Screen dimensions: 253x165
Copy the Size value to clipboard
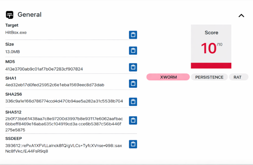point(133,51)
